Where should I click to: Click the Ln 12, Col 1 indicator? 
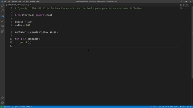(x=154, y=107)
